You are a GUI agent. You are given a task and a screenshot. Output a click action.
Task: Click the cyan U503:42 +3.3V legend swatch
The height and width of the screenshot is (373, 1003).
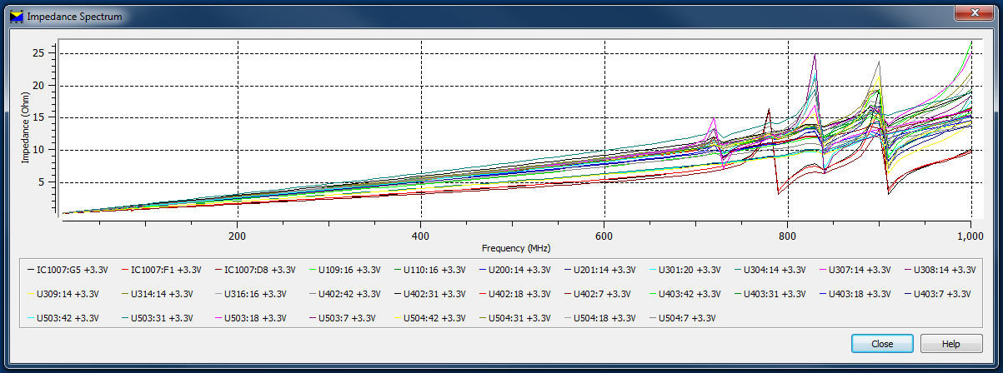click(32, 318)
